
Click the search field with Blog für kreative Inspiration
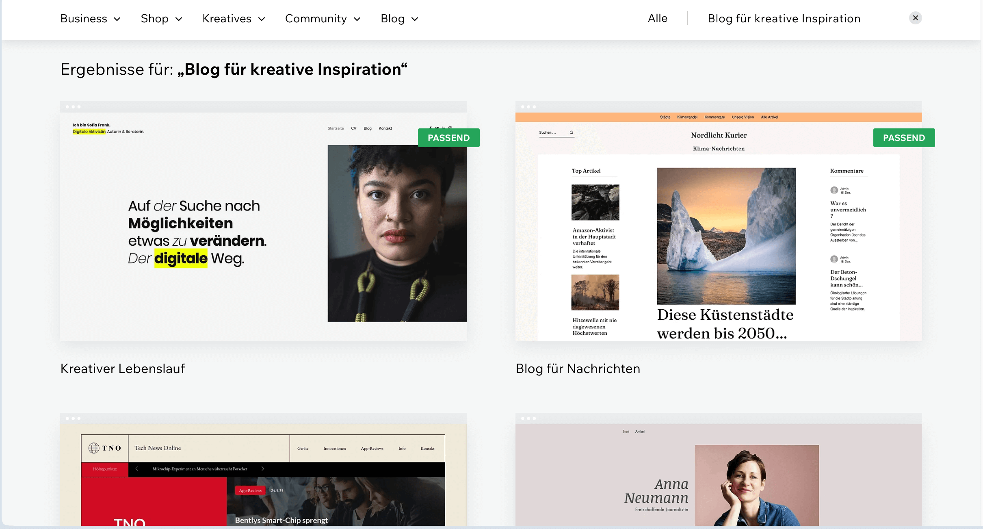(784, 19)
